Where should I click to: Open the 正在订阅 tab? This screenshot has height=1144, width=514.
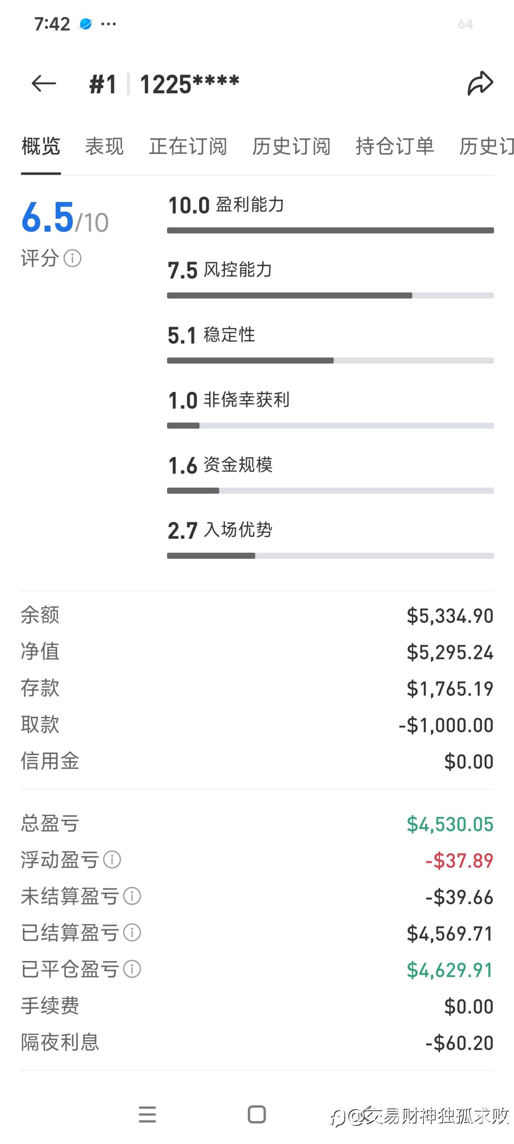point(188,146)
